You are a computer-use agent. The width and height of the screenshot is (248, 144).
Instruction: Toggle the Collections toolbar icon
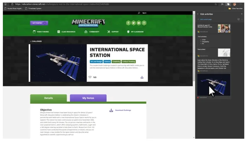click(x=228, y=4)
